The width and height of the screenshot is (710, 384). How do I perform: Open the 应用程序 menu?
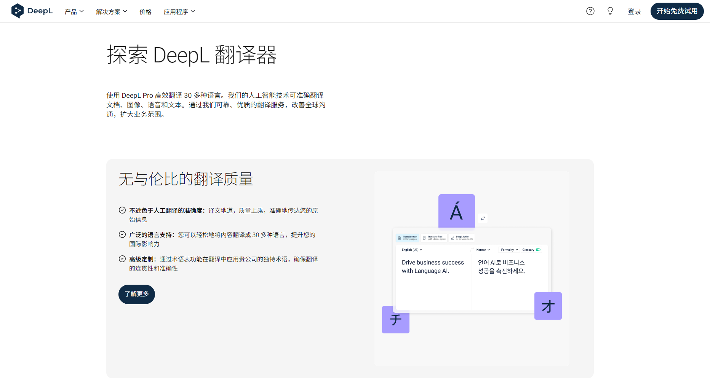[x=179, y=11]
